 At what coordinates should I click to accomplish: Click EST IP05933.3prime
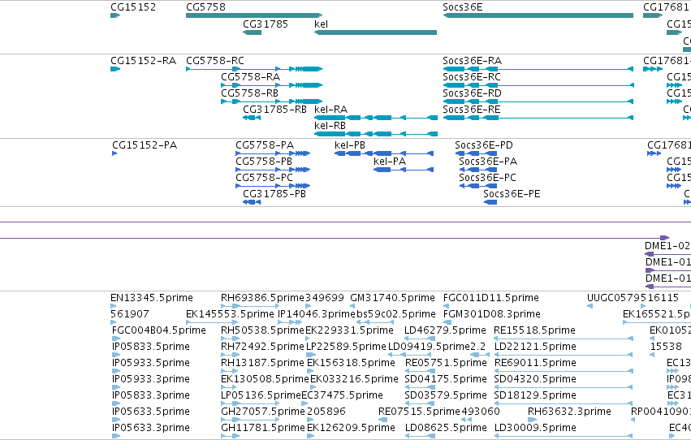pos(151,379)
